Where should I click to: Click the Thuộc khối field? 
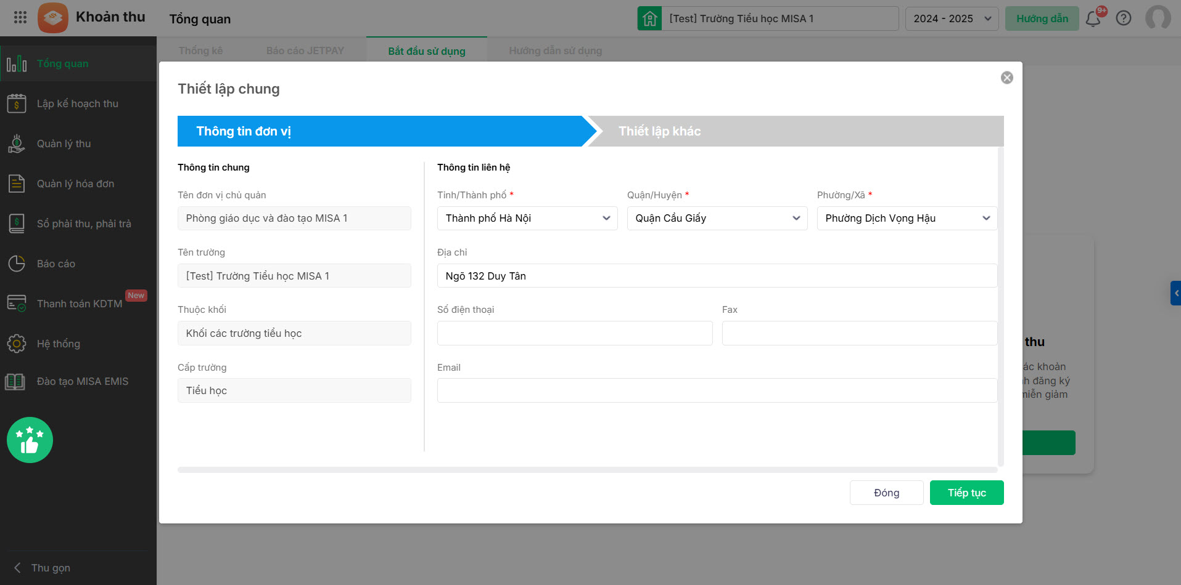(294, 333)
